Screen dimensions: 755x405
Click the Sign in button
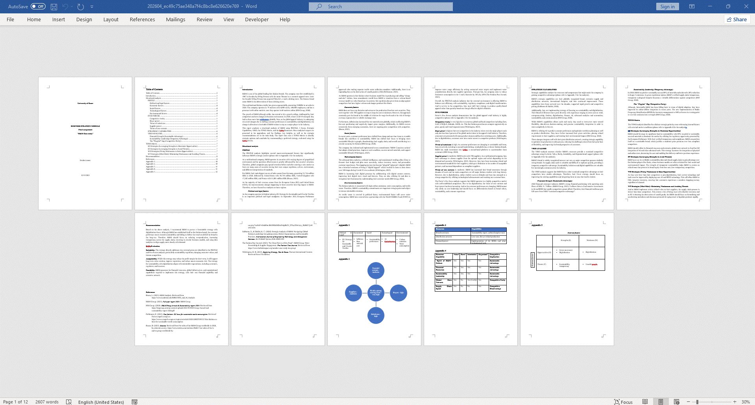point(667,7)
